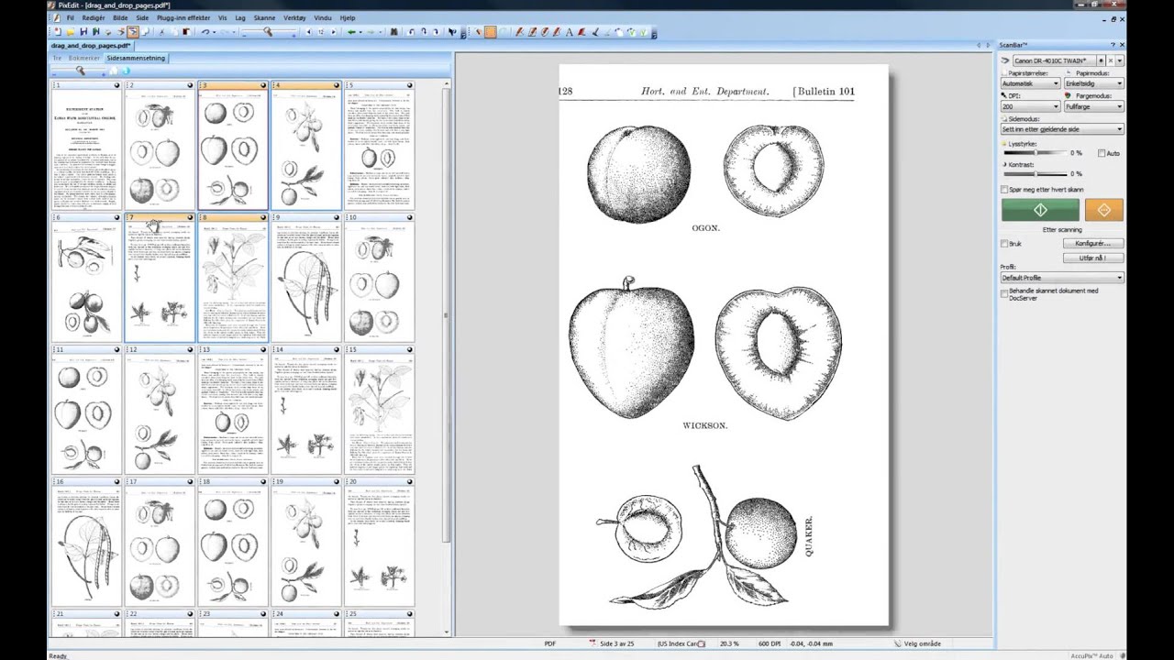Go to next page arrow in toolbar
The image size is (1174, 660).
333,32
